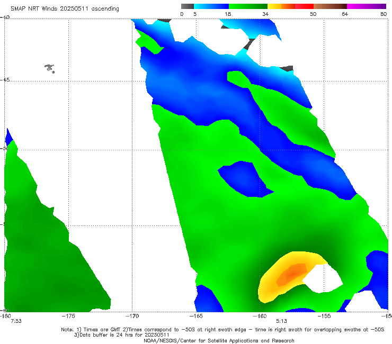Click the 'Note: 1) Times are GMT' footnote line
Screen dimensions: 392x344
pyautogui.click(x=222, y=330)
